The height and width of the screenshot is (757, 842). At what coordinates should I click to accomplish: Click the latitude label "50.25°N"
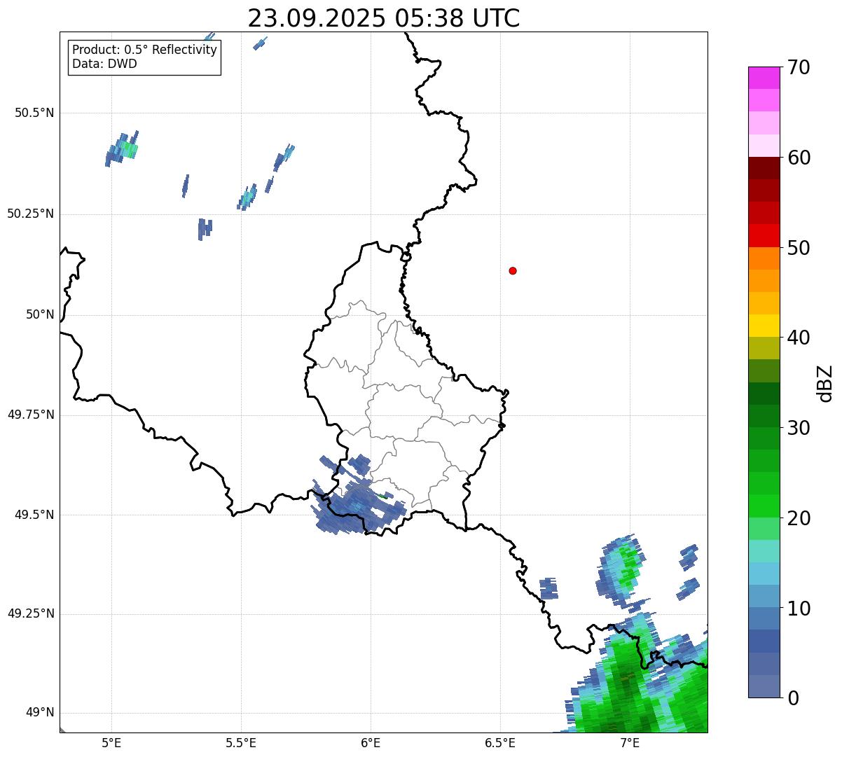[31, 214]
